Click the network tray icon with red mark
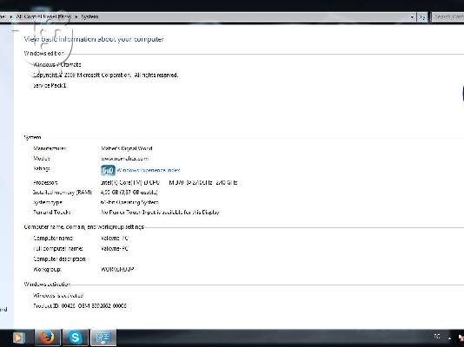This screenshot has width=464, height=347. tap(461, 337)
